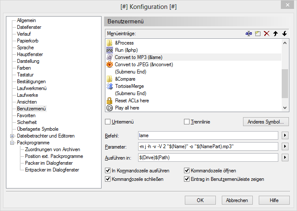Screen dimensions: 297x211
Task: Select the Run (&php) entry text
Action: point(126,50)
